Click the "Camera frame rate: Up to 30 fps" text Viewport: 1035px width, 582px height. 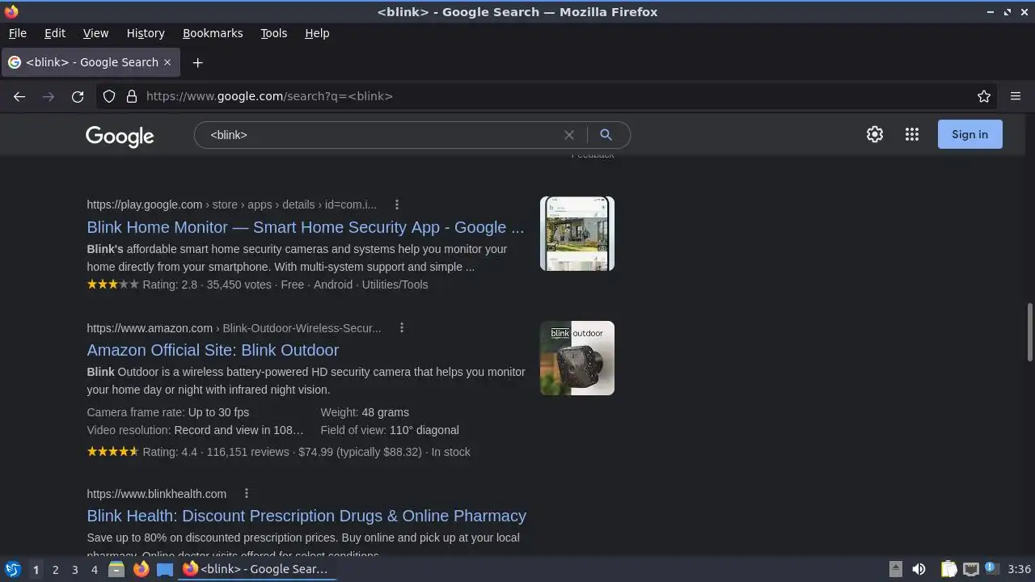point(168,412)
